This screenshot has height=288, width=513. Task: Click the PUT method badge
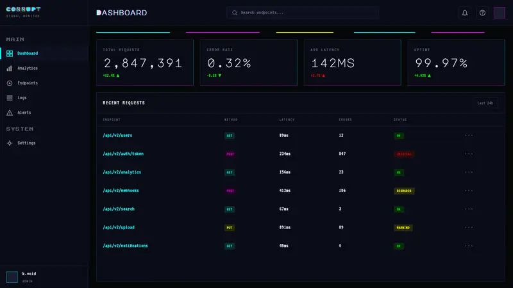pos(230,228)
